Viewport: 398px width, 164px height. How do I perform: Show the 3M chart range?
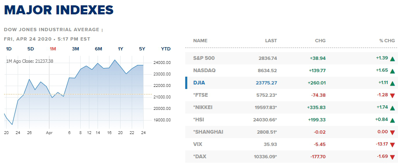[75, 49]
